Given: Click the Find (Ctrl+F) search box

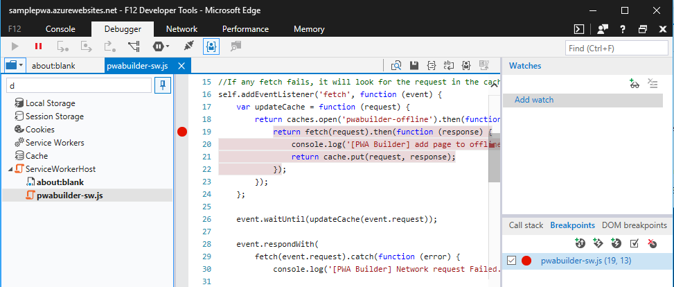Looking at the screenshot, I should (x=617, y=49).
